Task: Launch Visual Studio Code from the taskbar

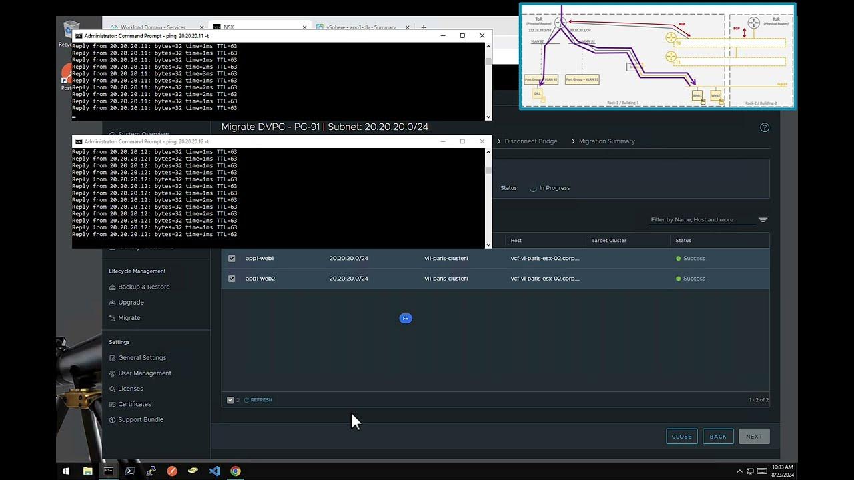Action: tap(214, 471)
